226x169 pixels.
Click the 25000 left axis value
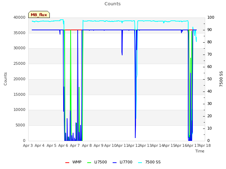pos(19,64)
